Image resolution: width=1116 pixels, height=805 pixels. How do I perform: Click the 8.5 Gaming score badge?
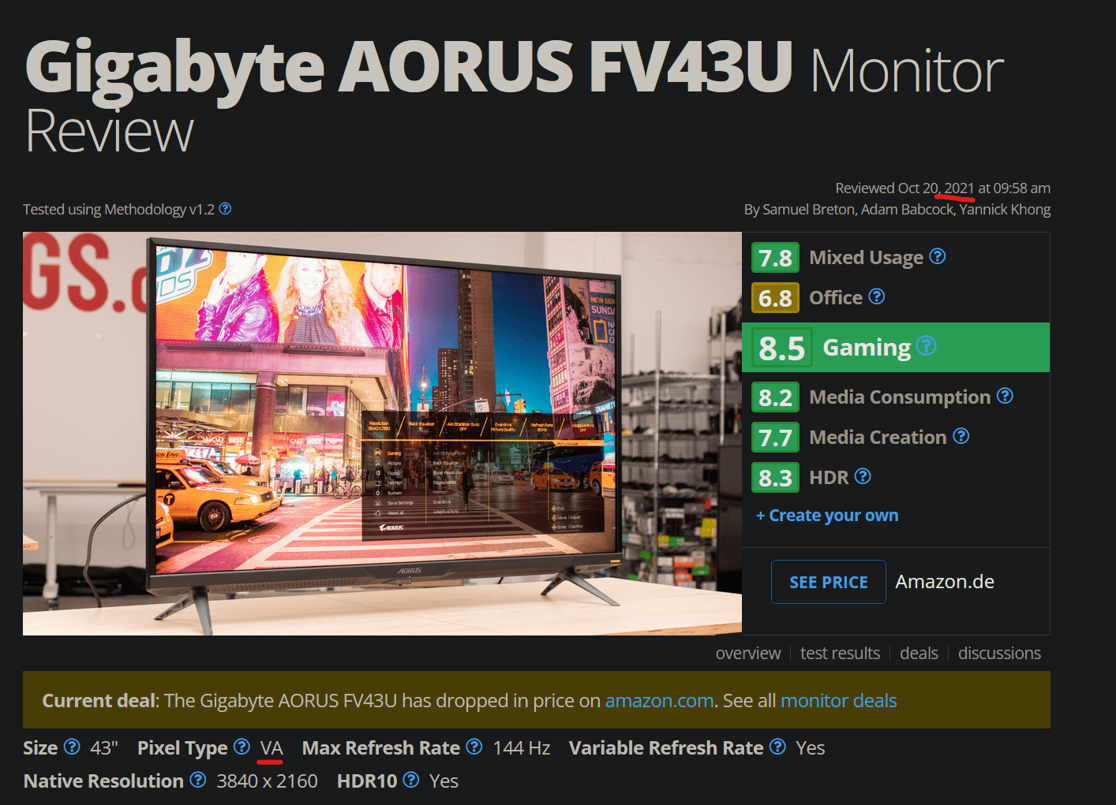(781, 348)
